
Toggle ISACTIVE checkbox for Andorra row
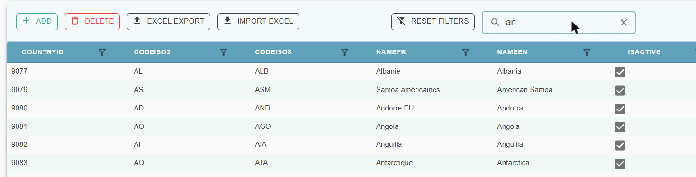pyautogui.click(x=620, y=109)
